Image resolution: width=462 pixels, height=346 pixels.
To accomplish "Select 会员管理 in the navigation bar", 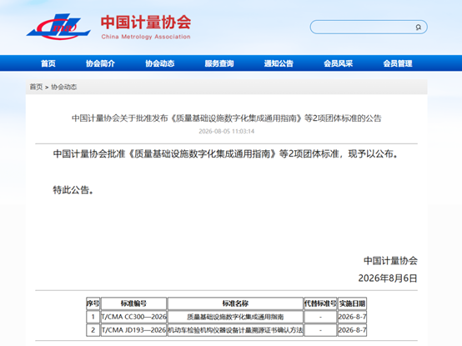I will pos(398,63).
